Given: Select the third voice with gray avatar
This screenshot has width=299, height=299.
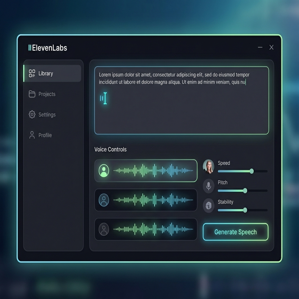Looking at the screenshot, I should coord(104,230).
